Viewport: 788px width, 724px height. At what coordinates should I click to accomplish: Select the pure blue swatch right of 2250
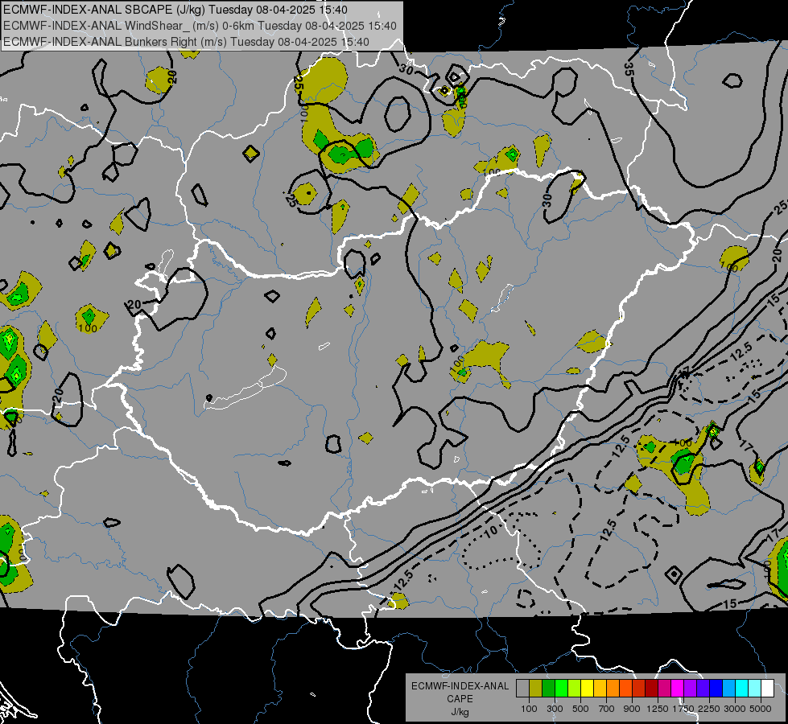[x=716, y=688]
